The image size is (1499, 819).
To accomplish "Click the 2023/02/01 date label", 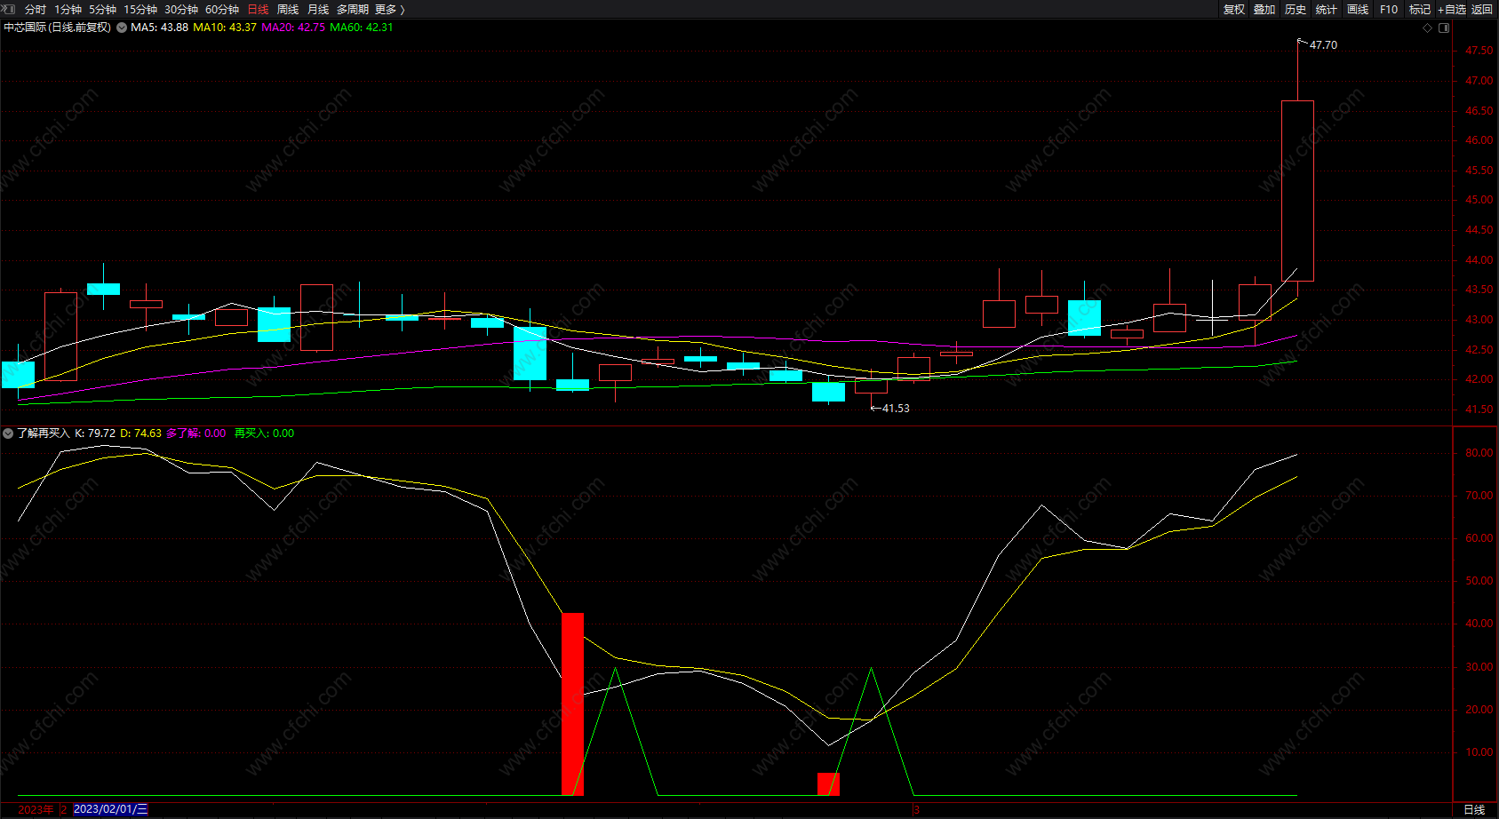I will [111, 809].
